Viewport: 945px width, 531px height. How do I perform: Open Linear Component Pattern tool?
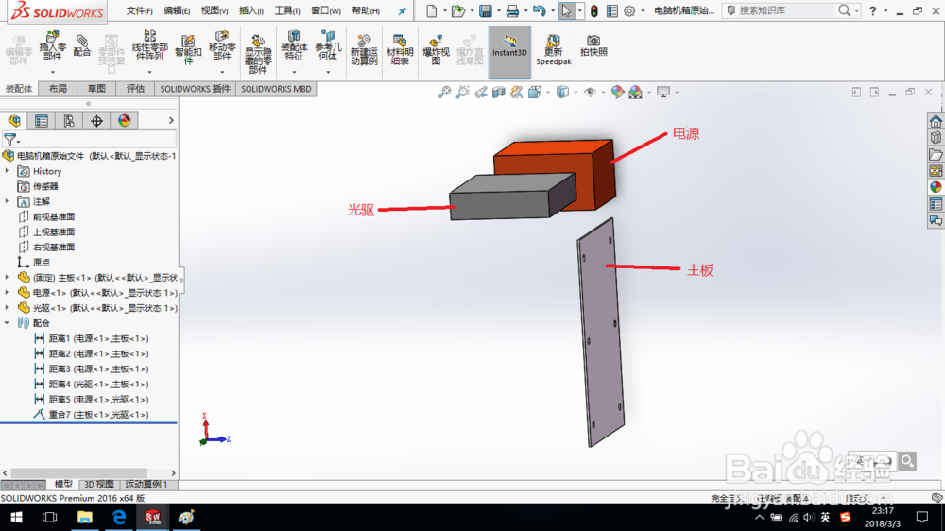coord(149,45)
